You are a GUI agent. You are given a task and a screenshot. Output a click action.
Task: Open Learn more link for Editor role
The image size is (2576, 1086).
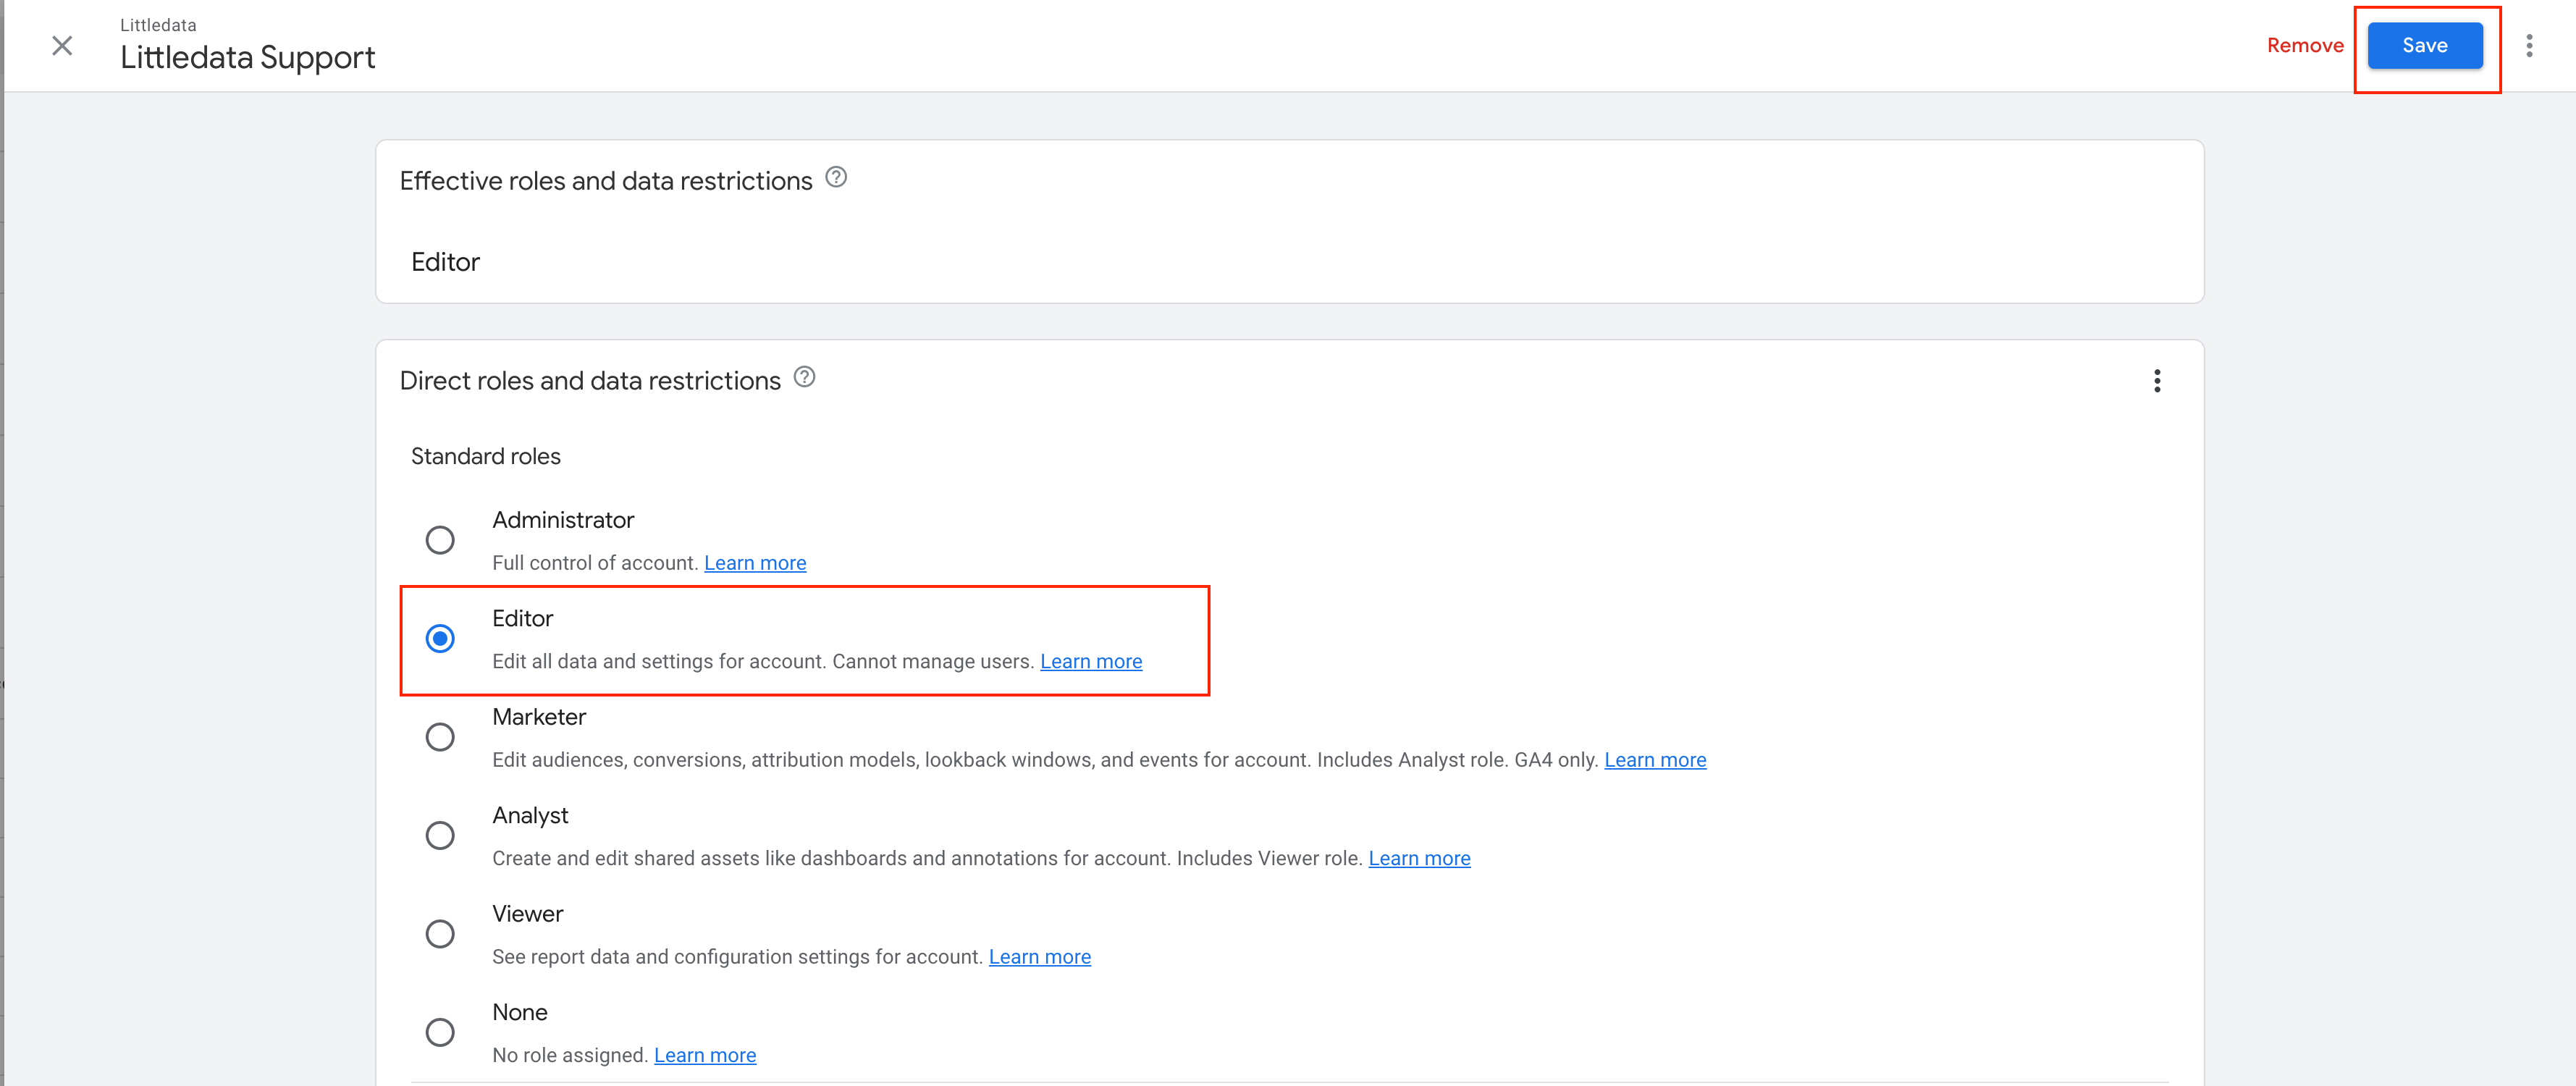click(x=1091, y=662)
